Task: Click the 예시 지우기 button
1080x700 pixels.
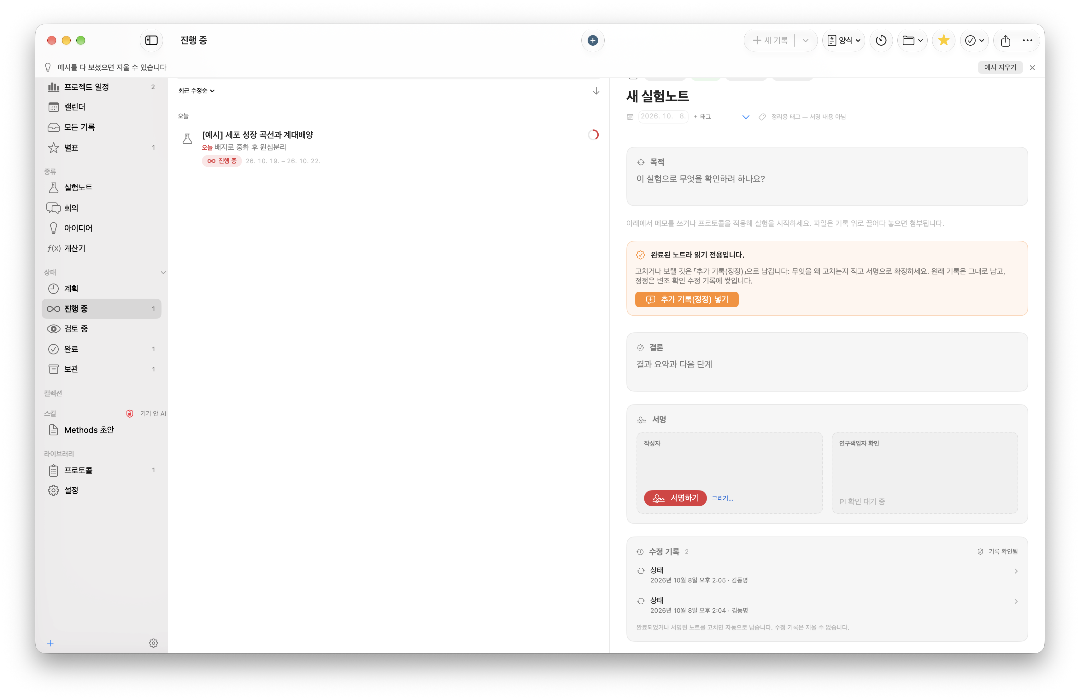Action: pos(1000,67)
